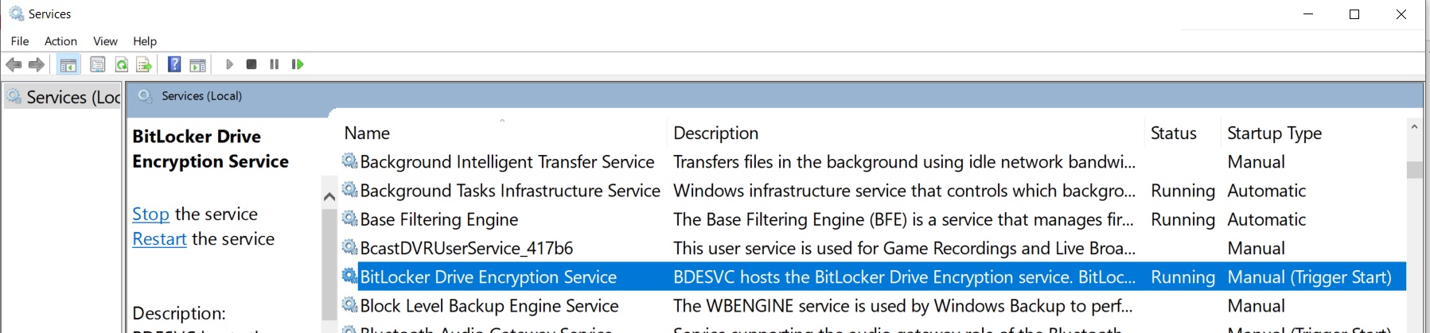Sort by the Startup Type column
The width and height of the screenshot is (1430, 333).
[1274, 134]
